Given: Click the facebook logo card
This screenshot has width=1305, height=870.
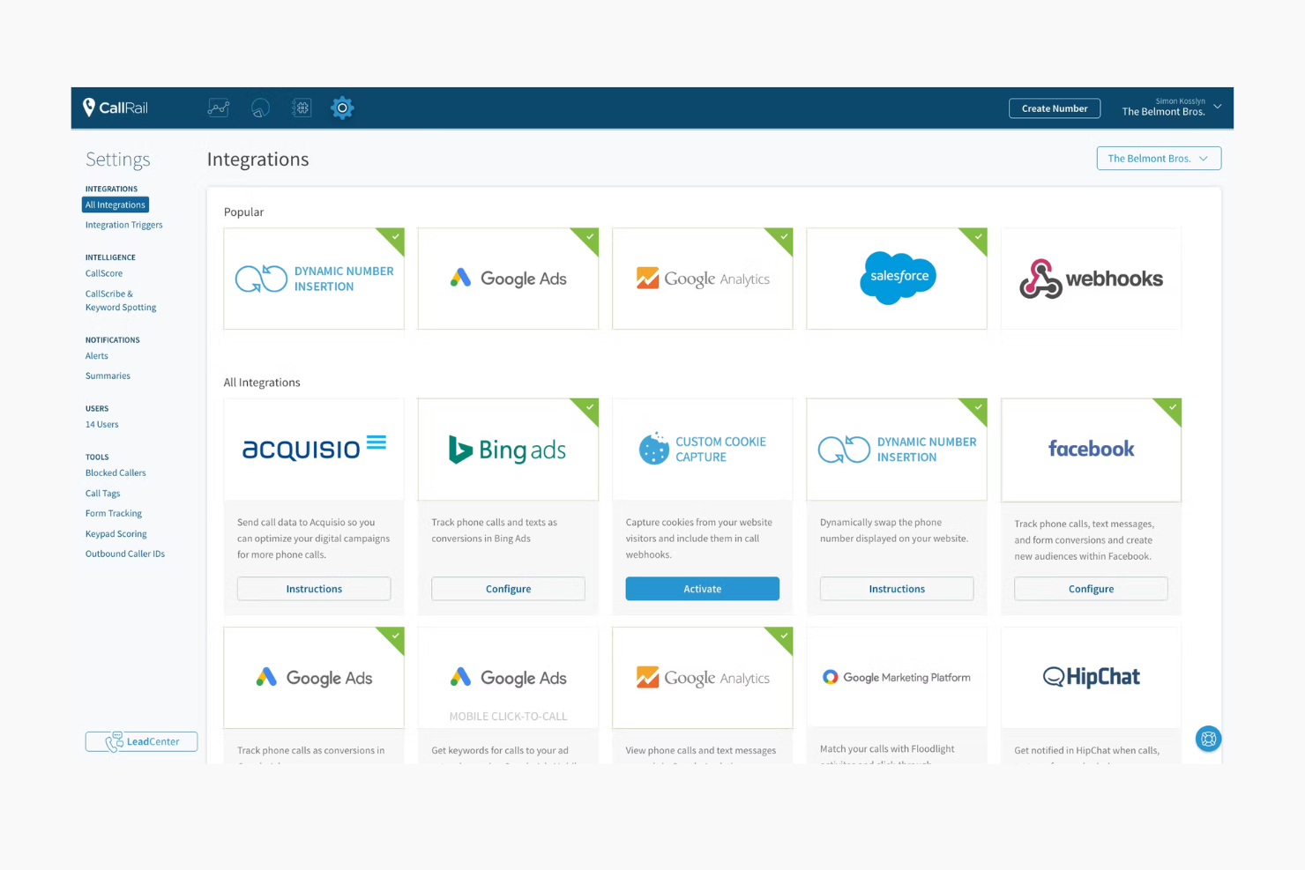Looking at the screenshot, I should tap(1091, 450).
